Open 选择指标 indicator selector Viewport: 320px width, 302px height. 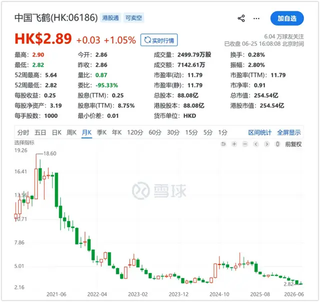24,142
